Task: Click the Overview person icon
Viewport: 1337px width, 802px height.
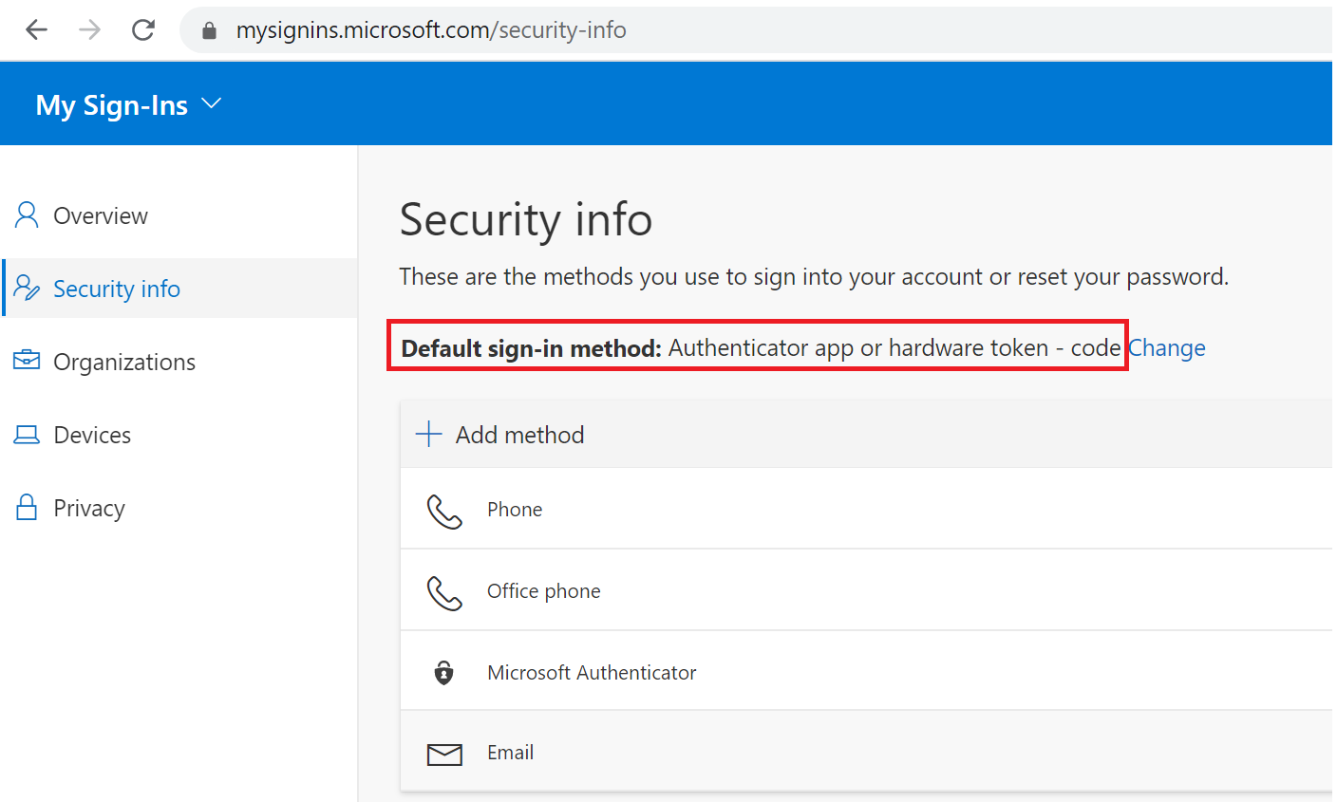Action: [27, 215]
